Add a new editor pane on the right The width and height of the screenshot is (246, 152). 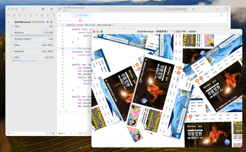pyautogui.click(x=228, y=15)
